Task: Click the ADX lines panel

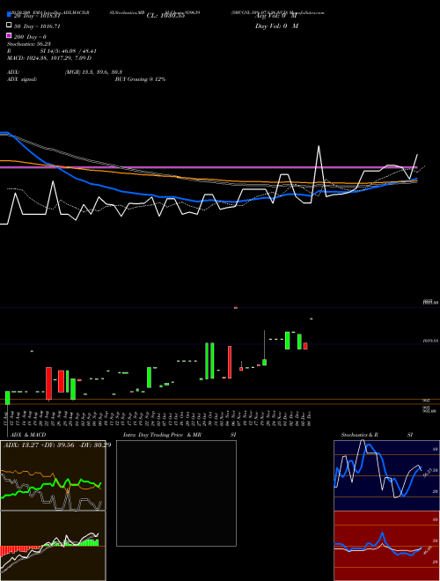Action: point(53,475)
